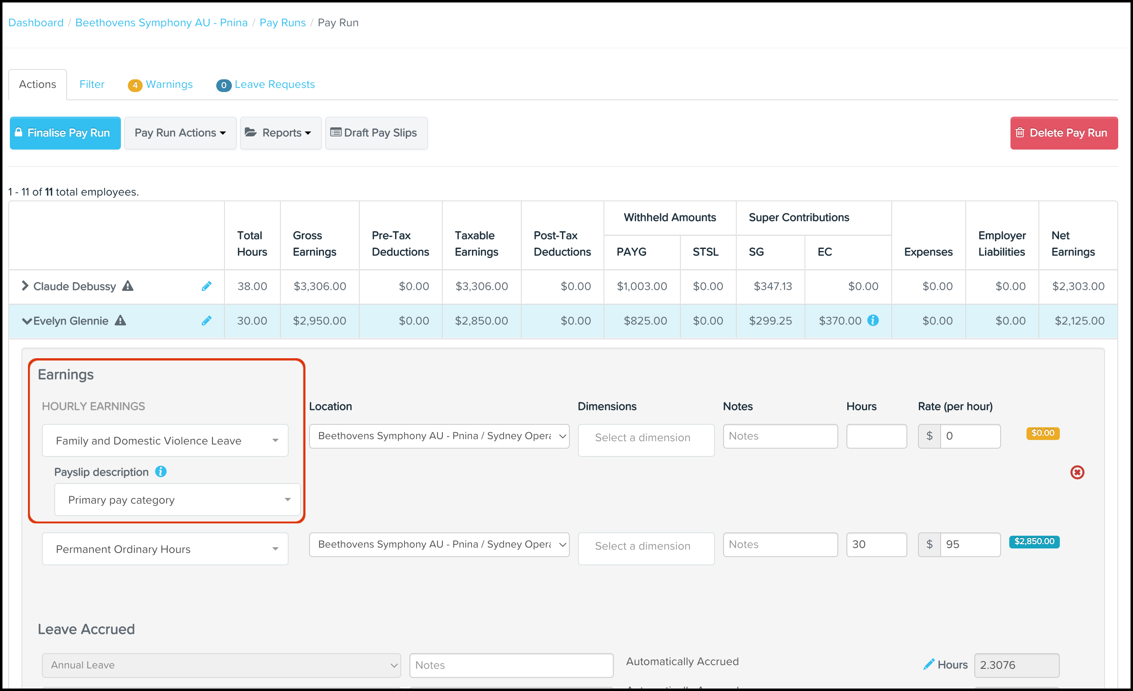The height and width of the screenshot is (691, 1133).
Task: Click the warning triangle next to Claude Debussy
Action: [x=128, y=286]
